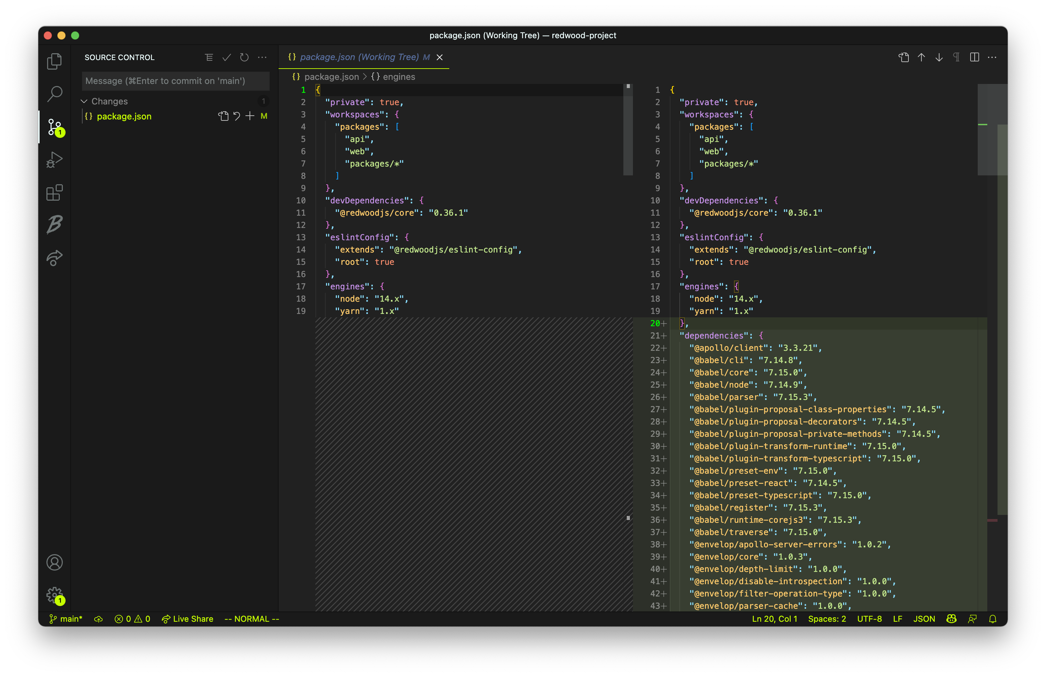Click the -- NORMAL -- vim mode indicator

tap(252, 619)
